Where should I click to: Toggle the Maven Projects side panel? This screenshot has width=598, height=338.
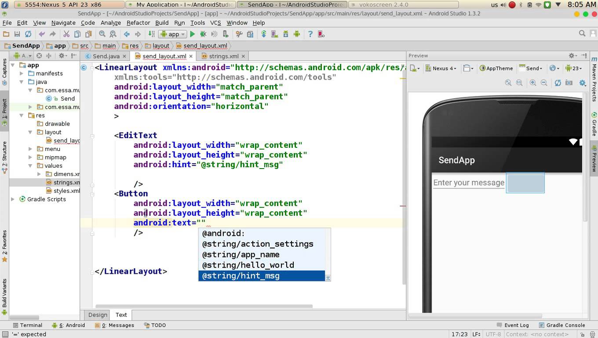[594, 81]
